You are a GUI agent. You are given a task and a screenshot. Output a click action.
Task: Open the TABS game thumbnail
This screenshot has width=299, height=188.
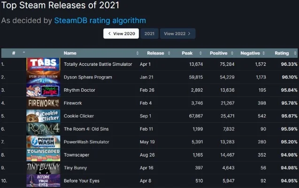coord(43,64)
